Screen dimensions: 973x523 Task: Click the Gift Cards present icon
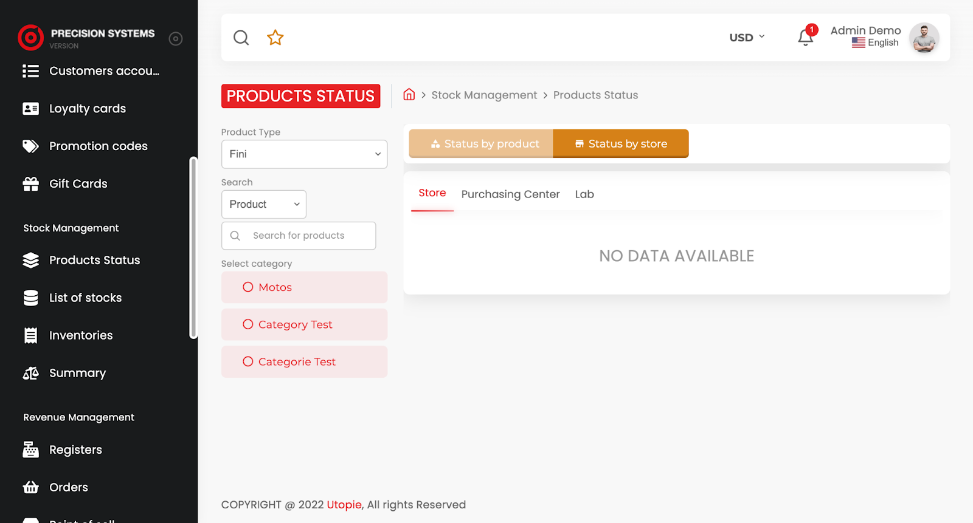tap(30, 184)
